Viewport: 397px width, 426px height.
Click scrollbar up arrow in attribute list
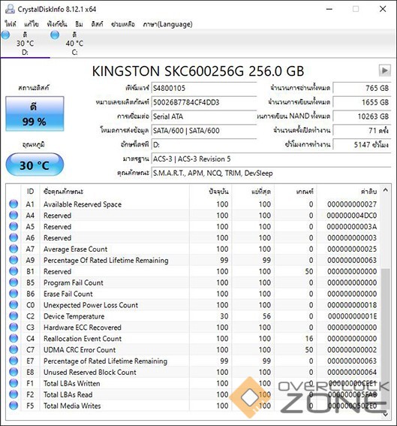385,190
